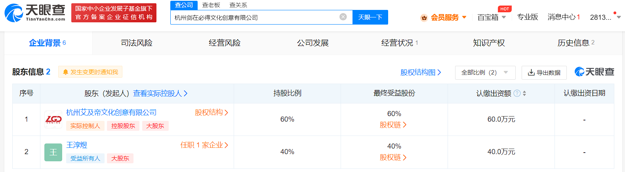Expand the 百宝箱 dropdown
This screenshot has height=172, width=625.
[x=504, y=17]
